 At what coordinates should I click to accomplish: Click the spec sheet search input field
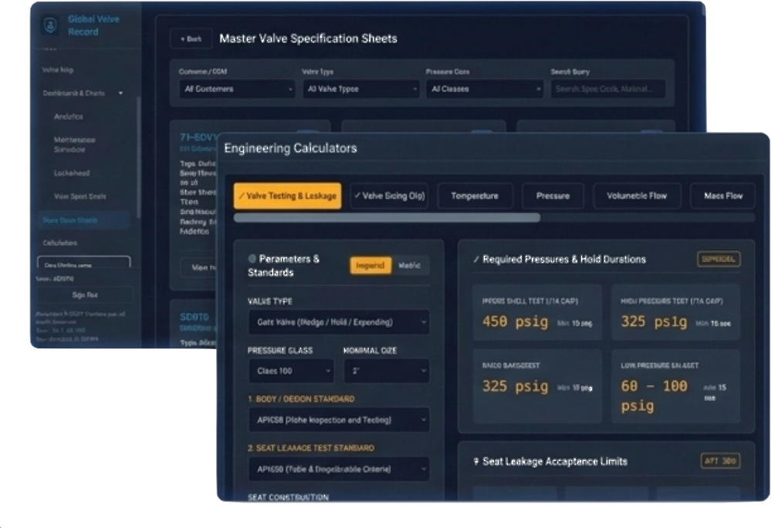tap(607, 89)
